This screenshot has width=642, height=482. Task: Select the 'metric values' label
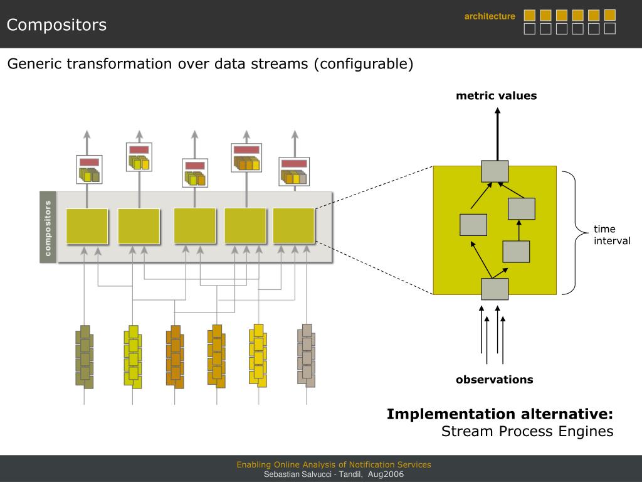point(497,95)
